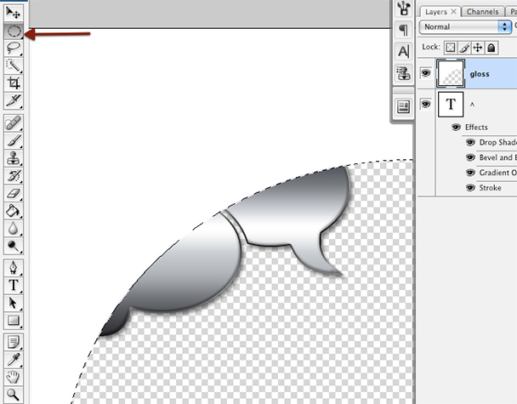Click the text layer T thumbnail
Viewport: 517px width, 404px height.
pyautogui.click(x=451, y=105)
